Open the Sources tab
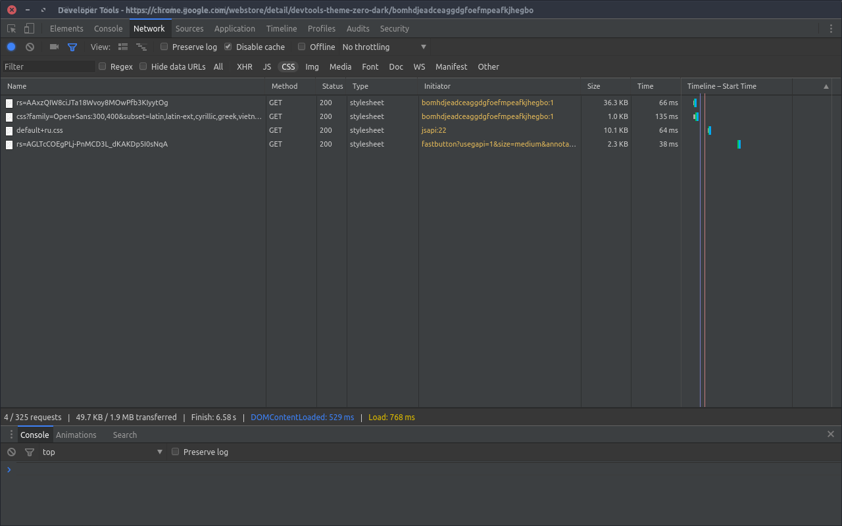The width and height of the screenshot is (842, 526). point(189,28)
